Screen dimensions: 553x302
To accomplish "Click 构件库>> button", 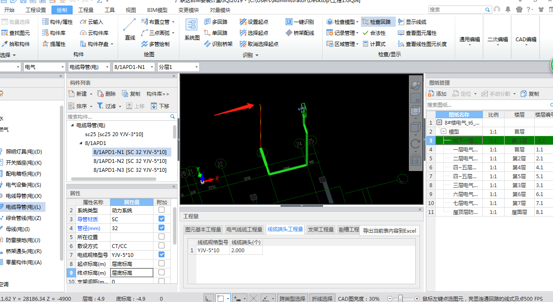I will click(x=158, y=94).
